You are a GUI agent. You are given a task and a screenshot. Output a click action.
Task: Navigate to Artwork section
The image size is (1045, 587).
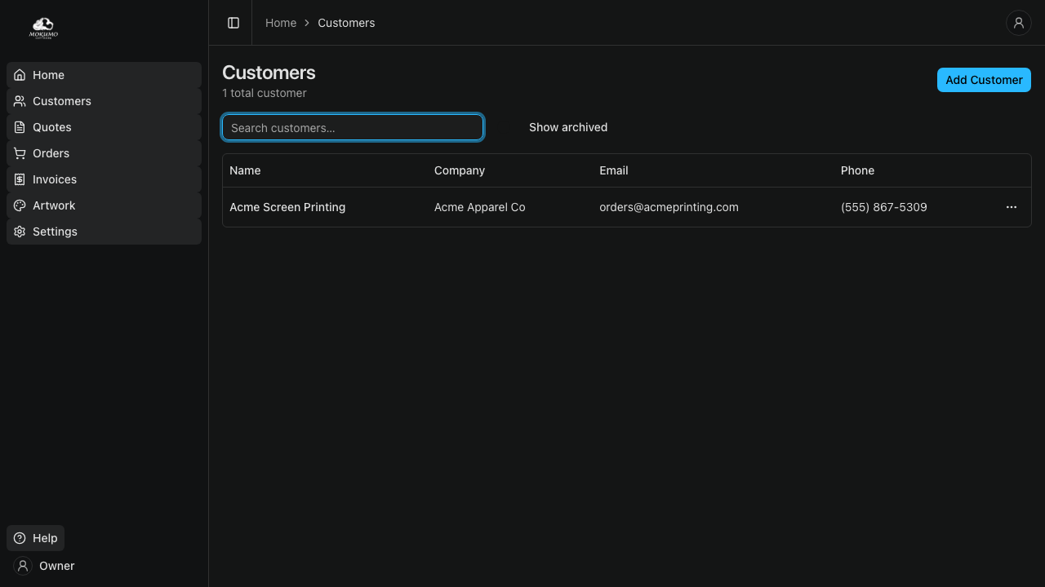point(54,205)
